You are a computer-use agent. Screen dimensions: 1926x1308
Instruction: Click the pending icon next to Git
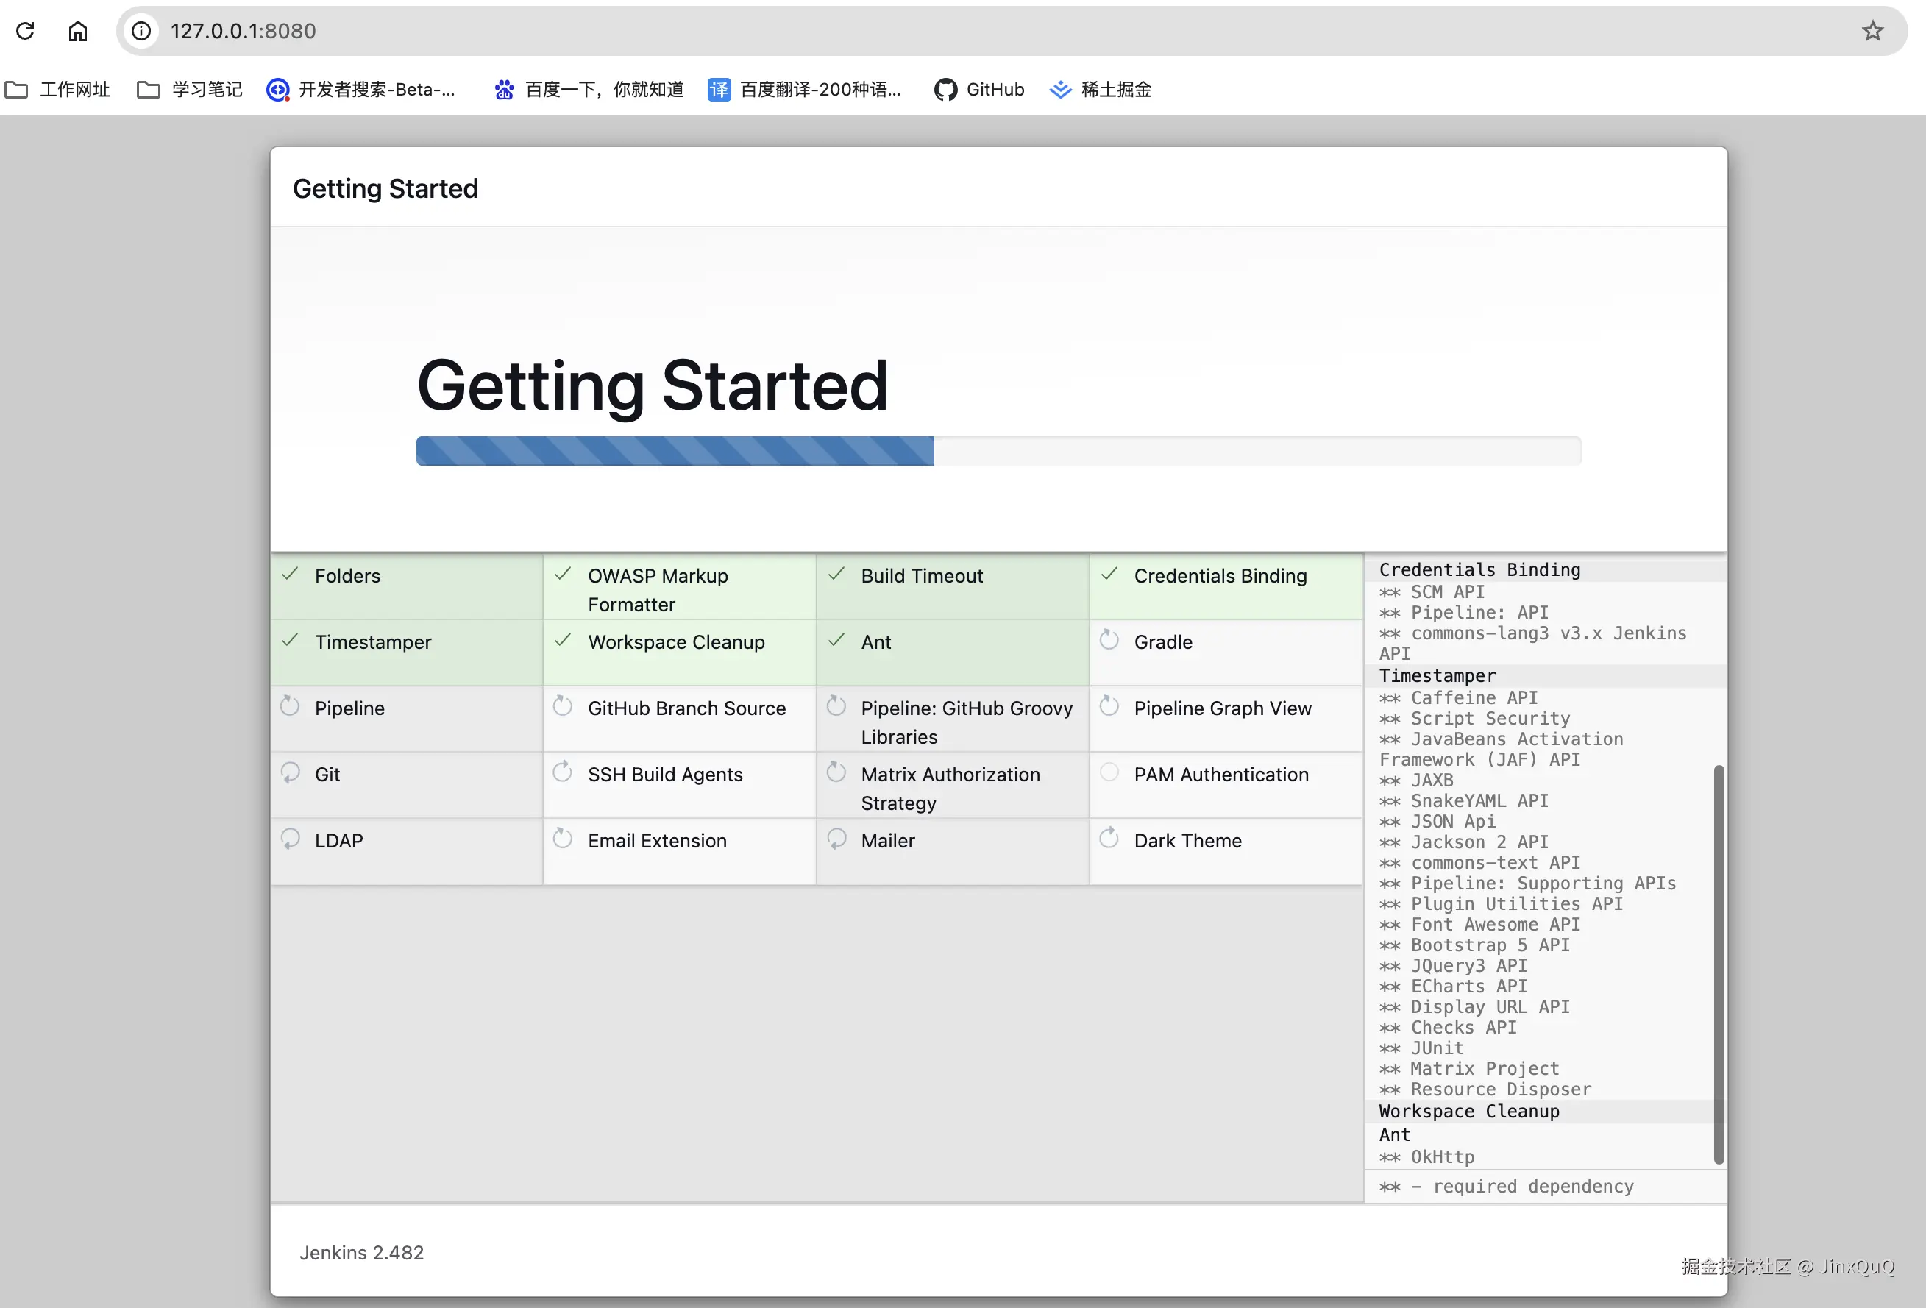click(290, 772)
